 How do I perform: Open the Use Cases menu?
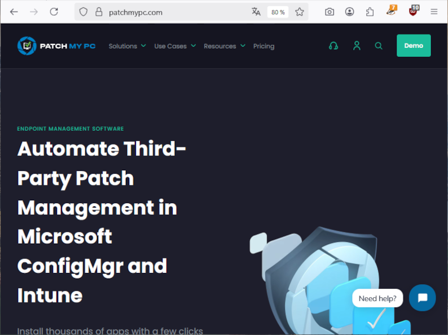pos(170,46)
